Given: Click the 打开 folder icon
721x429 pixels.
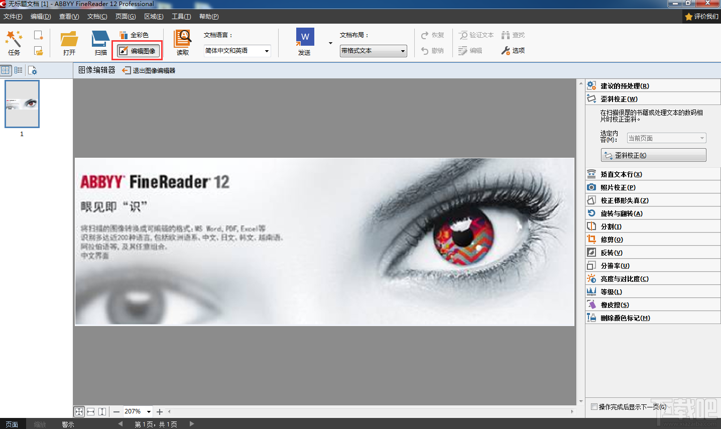Looking at the screenshot, I should coord(69,42).
